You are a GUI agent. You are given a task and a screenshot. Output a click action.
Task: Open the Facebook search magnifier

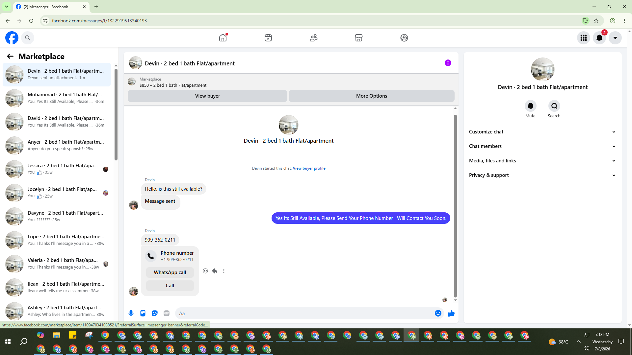coord(28,38)
